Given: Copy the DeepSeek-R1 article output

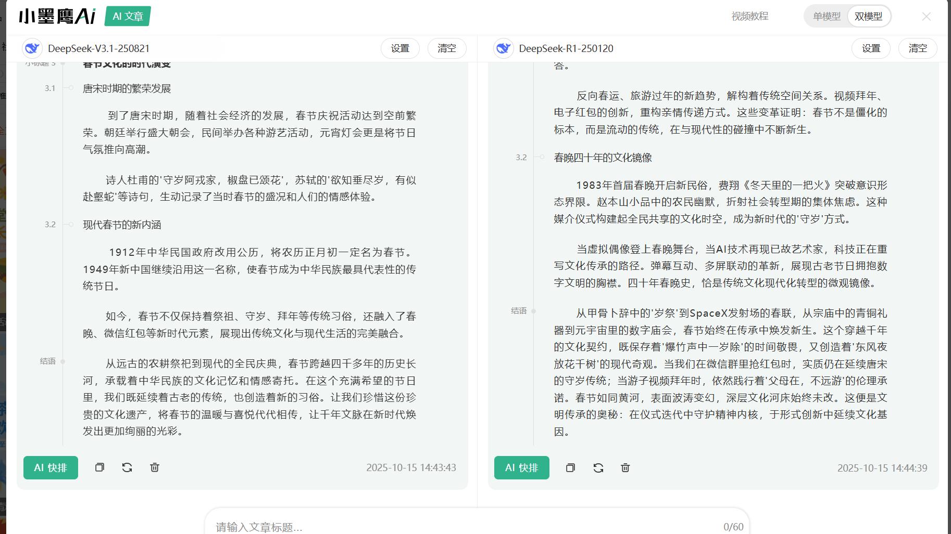Looking at the screenshot, I should (x=571, y=468).
